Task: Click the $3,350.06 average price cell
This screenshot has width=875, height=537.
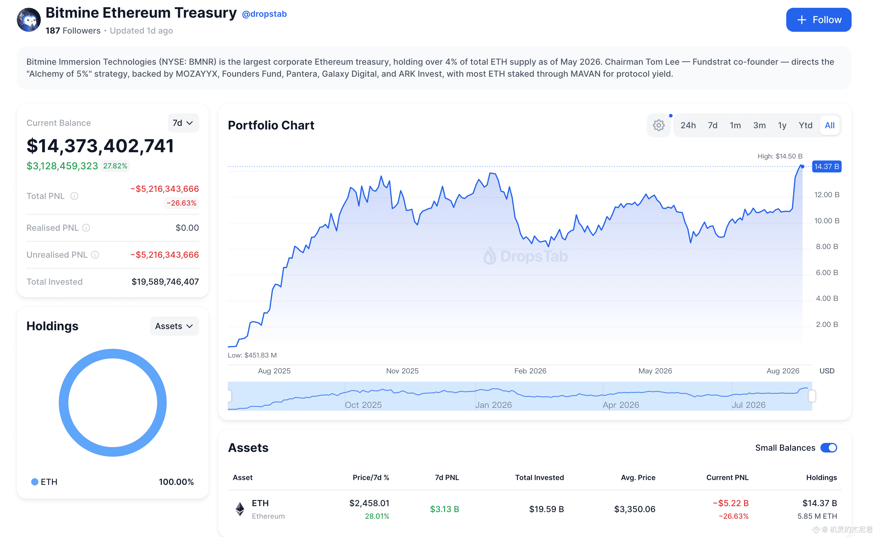Action: [635, 509]
